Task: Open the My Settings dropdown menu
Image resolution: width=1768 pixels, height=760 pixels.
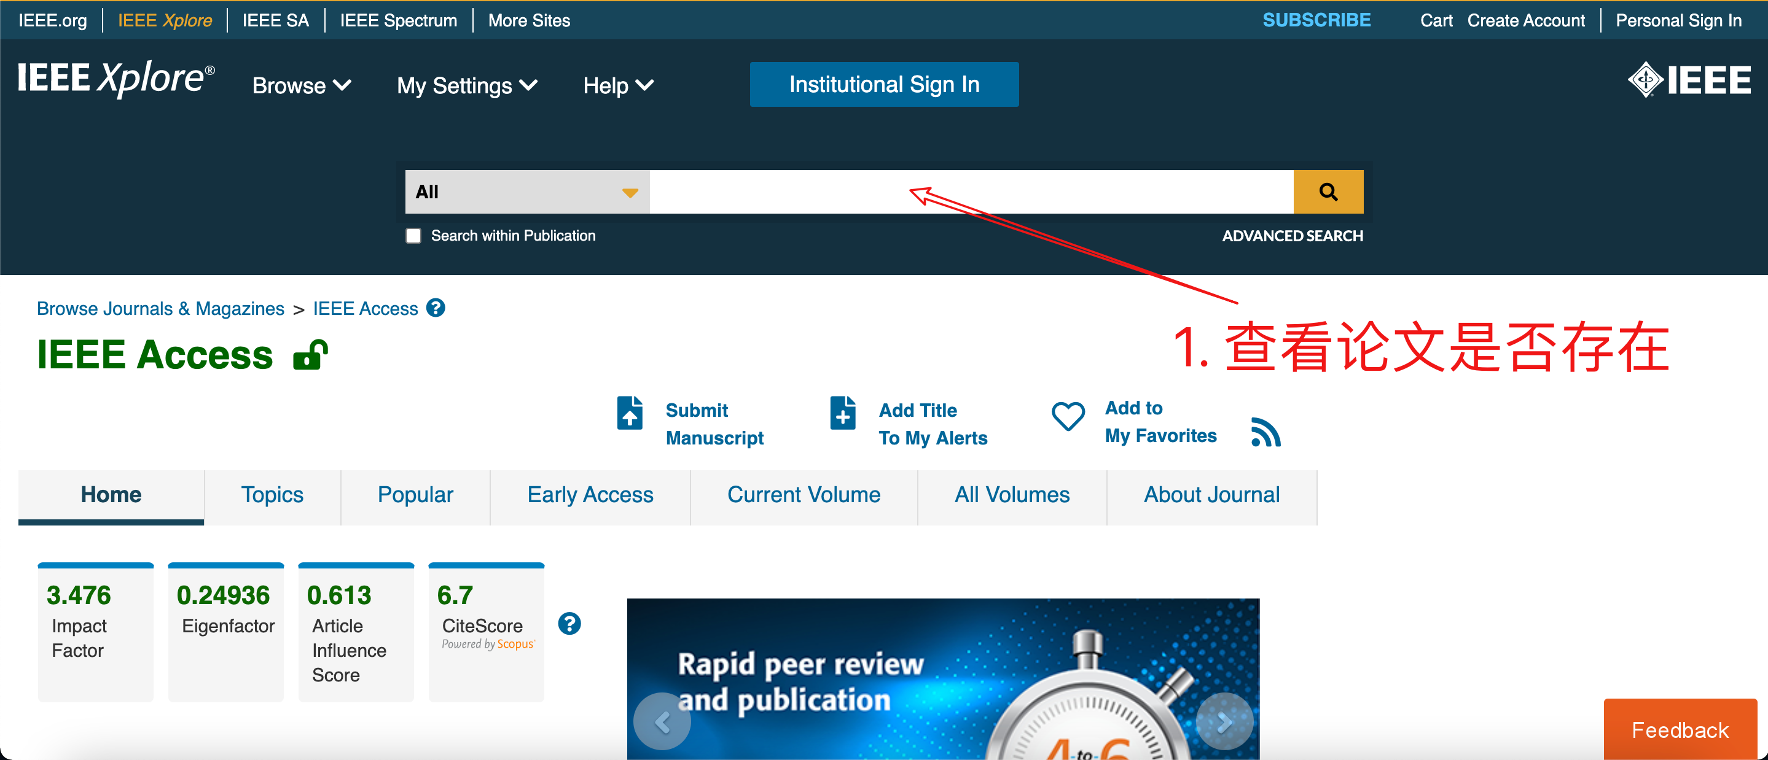Action: pyautogui.click(x=467, y=86)
